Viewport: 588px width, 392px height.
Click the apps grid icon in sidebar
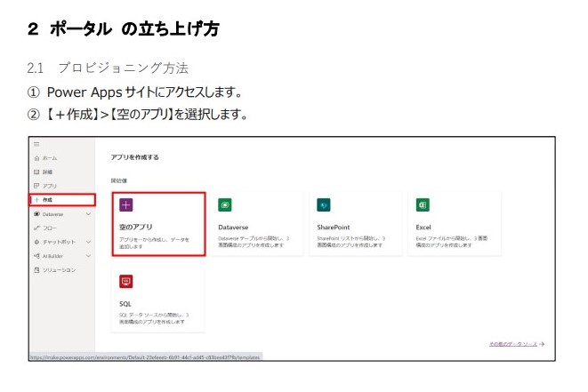click(x=36, y=186)
